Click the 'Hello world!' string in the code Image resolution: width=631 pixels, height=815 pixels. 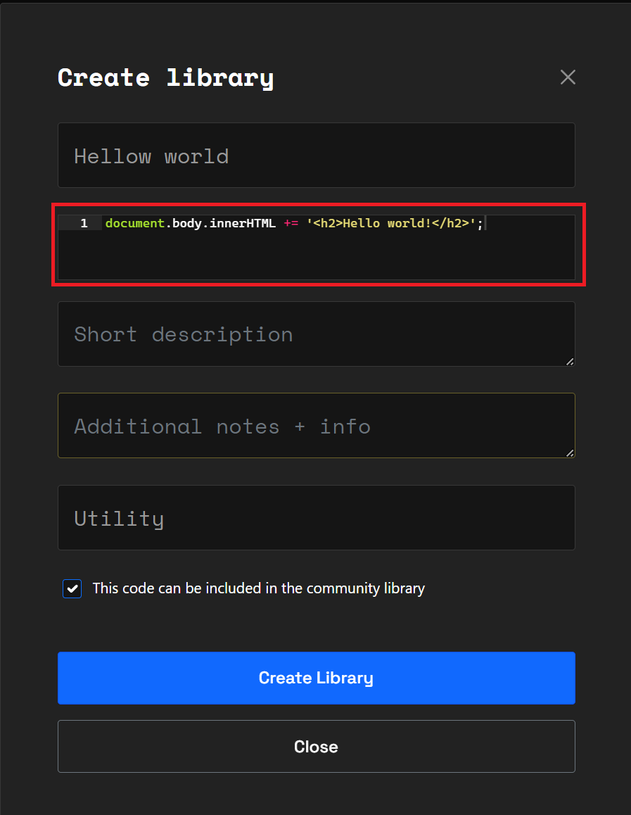pos(383,223)
